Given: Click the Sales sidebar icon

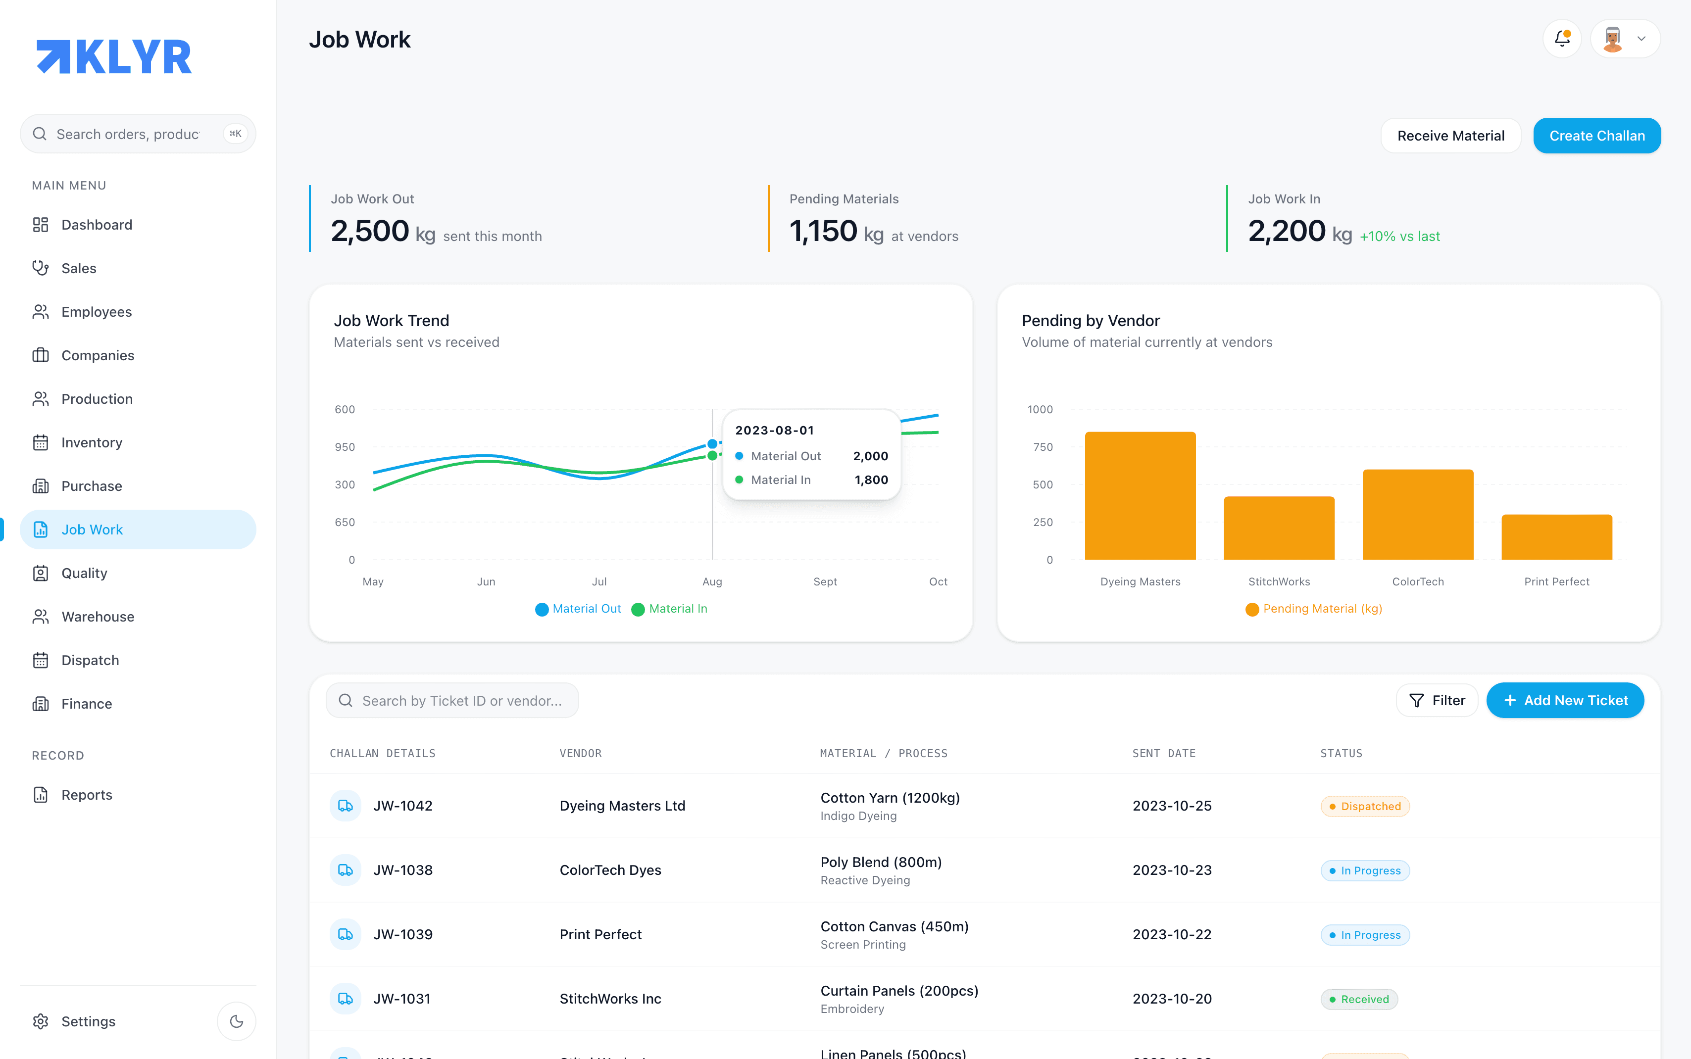Looking at the screenshot, I should (41, 268).
